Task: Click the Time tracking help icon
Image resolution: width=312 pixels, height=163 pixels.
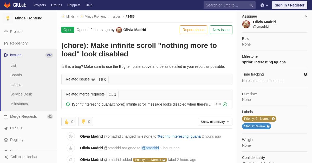Action: click(x=305, y=74)
